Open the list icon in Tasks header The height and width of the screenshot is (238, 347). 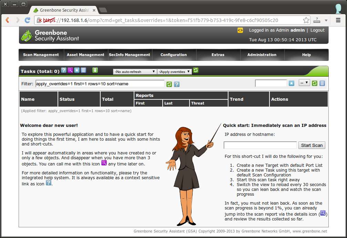click(x=83, y=70)
